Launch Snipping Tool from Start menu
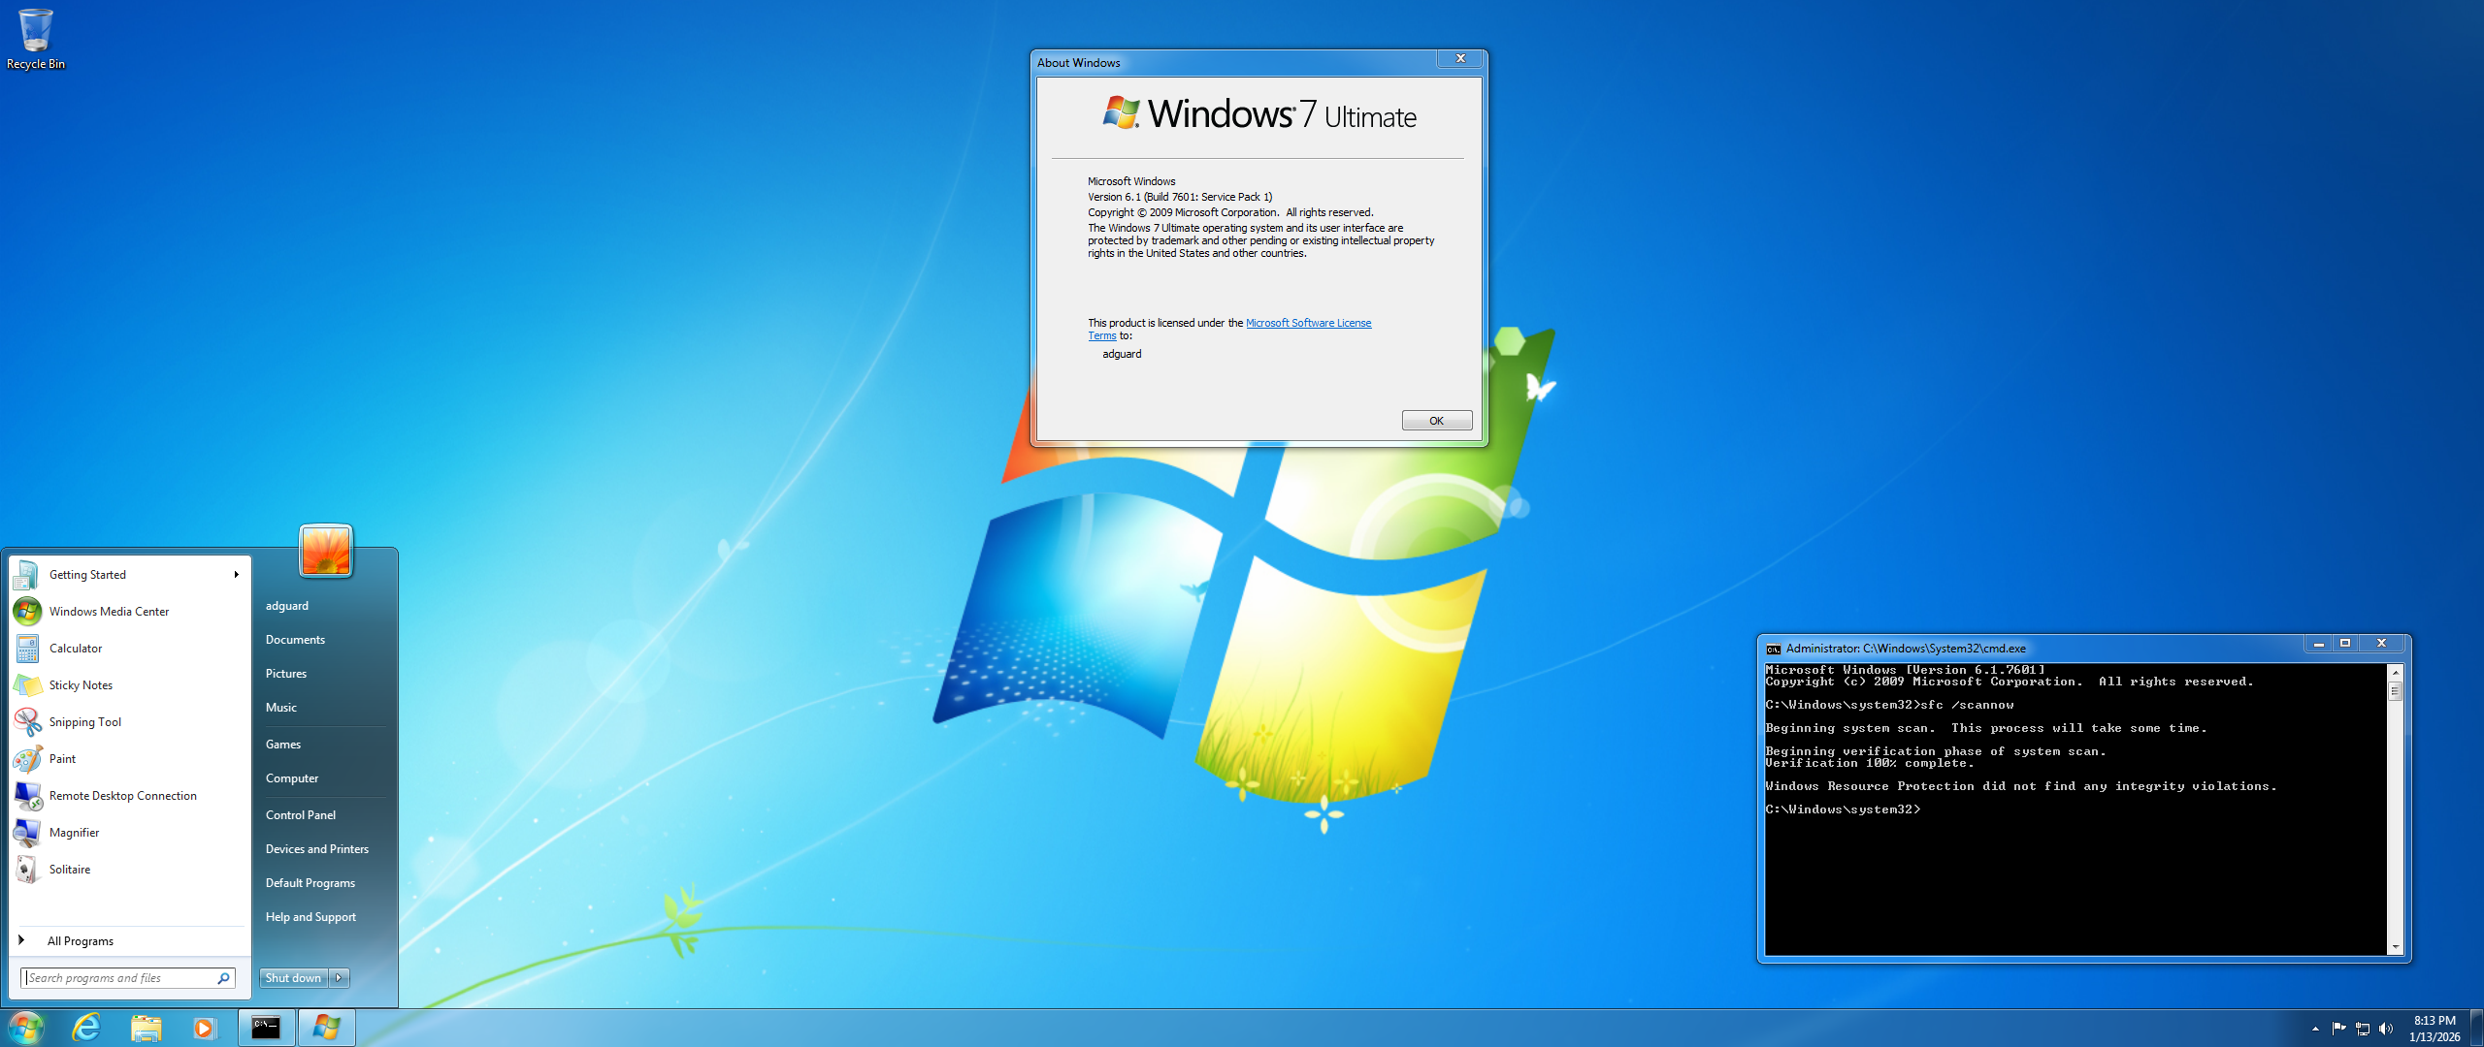This screenshot has width=2484, height=1047. (84, 722)
